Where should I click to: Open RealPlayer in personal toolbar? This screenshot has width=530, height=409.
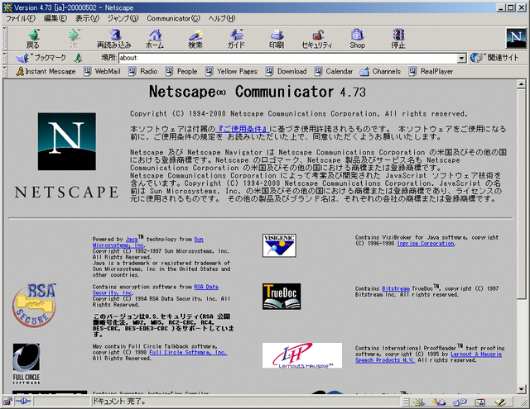431,72
